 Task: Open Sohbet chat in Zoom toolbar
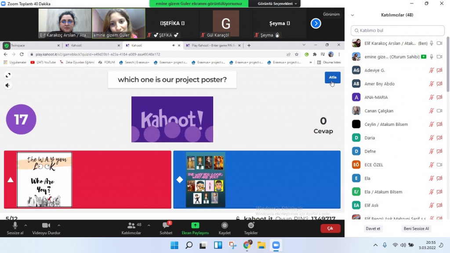166,228
